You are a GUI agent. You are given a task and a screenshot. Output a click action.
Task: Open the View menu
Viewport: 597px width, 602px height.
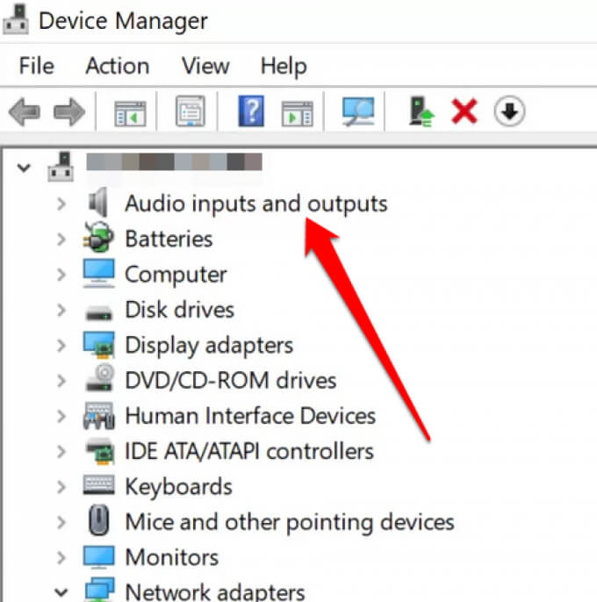coord(205,66)
